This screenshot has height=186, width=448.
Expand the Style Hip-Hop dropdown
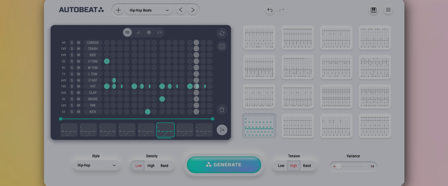click(x=96, y=165)
